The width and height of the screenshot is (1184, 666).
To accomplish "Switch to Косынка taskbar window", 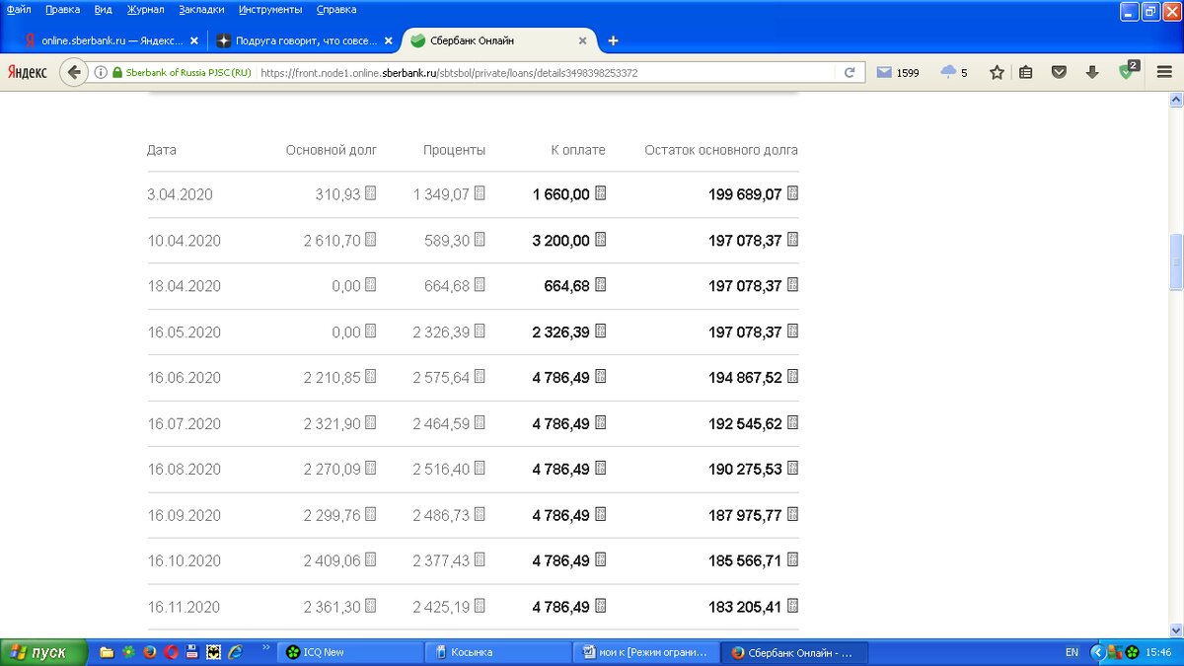I will tap(497, 652).
